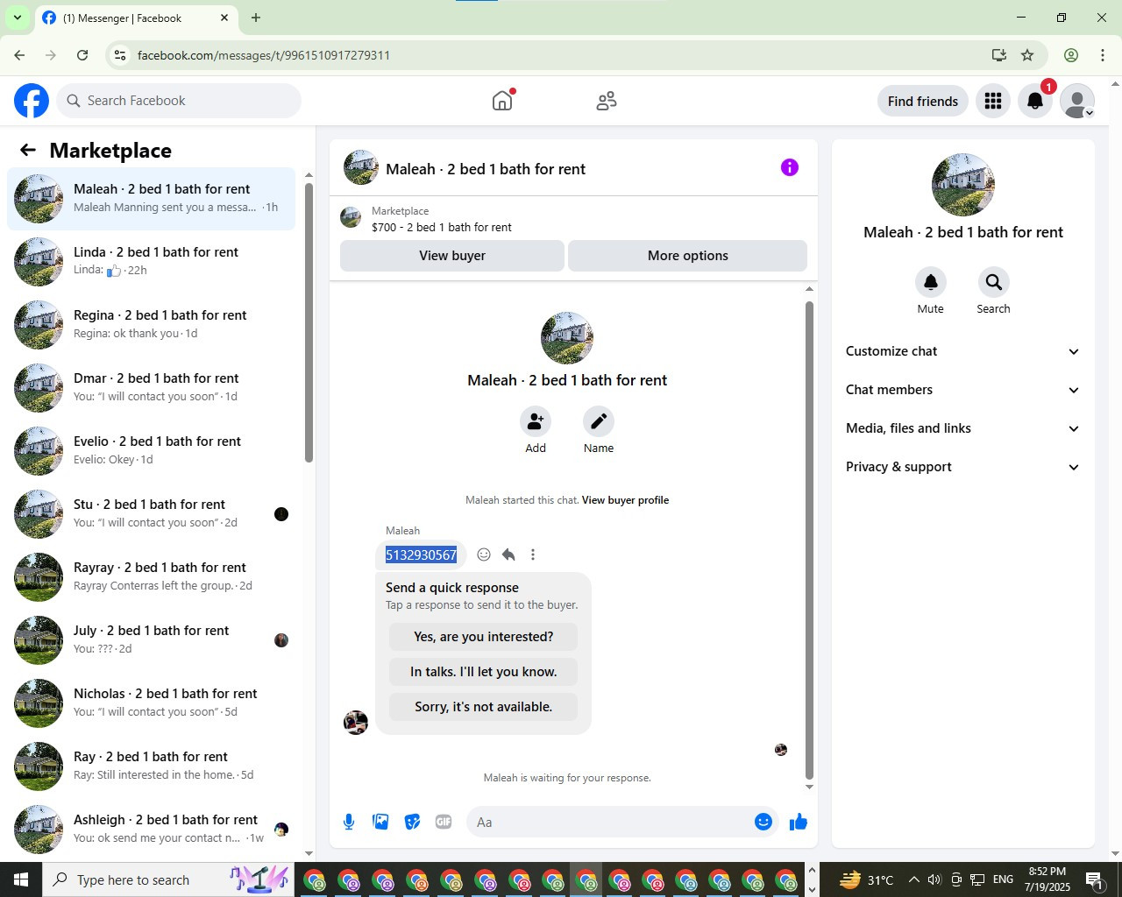This screenshot has height=897, width=1122.
Task: Open the Ray 2 bed 1 bath conversation
Action: [151, 766]
